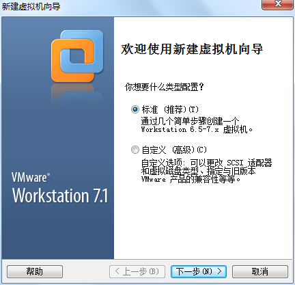Click the 取消 button

tap(260, 271)
